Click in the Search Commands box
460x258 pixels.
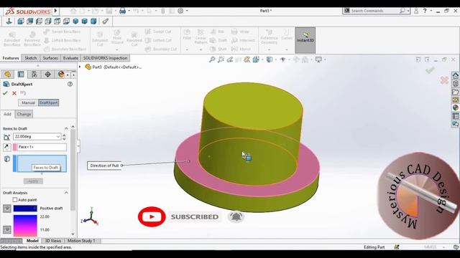tap(376, 11)
